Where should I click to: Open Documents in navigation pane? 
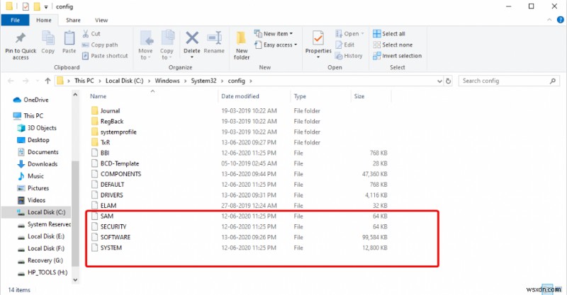click(38, 152)
